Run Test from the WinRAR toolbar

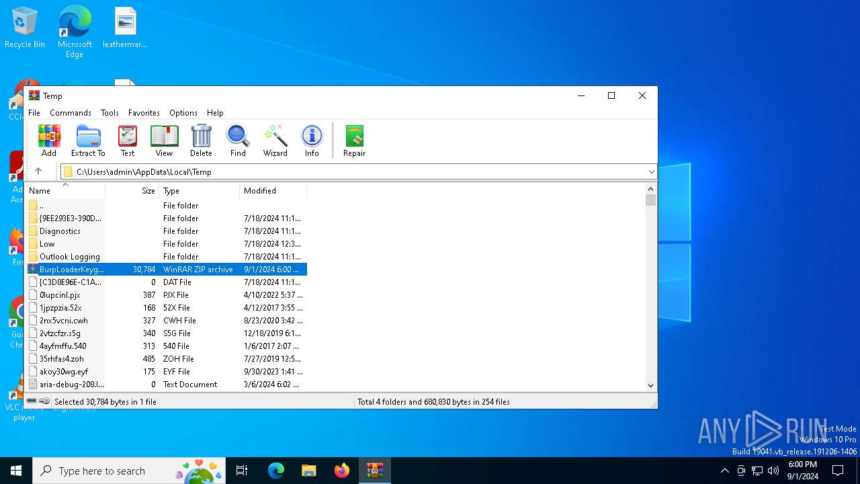point(128,140)
